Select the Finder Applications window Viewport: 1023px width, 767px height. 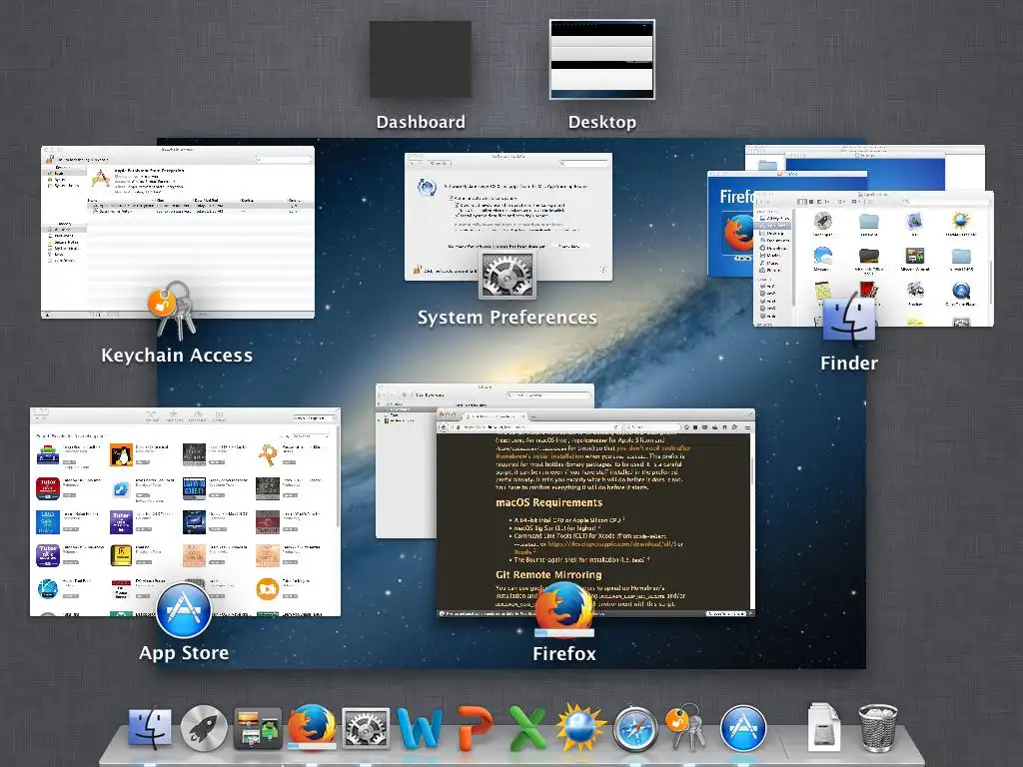(x=873, y=259)
